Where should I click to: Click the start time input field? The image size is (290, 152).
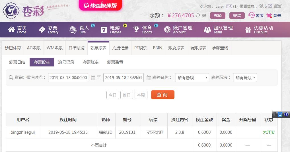pyautogui.click(x=68, y=78)
